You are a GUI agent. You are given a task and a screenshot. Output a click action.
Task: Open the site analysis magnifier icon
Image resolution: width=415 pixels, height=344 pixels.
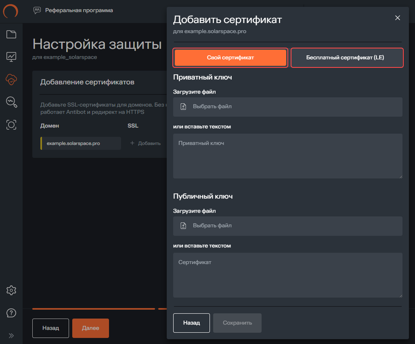coord(11,102)
